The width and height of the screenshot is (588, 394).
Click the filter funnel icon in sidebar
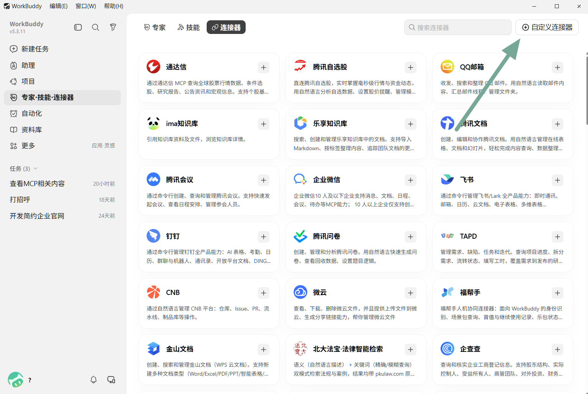[113, 27]
